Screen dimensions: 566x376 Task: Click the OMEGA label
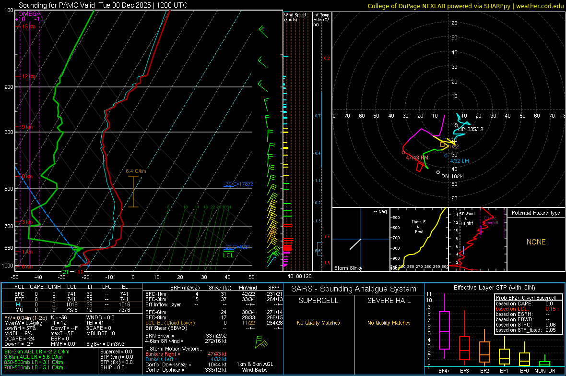pyautogui.click(x=30, y=14)
